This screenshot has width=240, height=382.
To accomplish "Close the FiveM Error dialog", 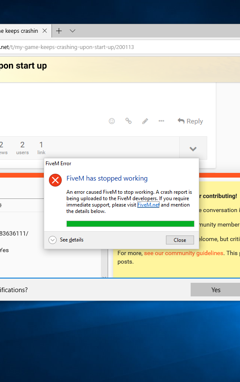I will (x=180, y=240).
